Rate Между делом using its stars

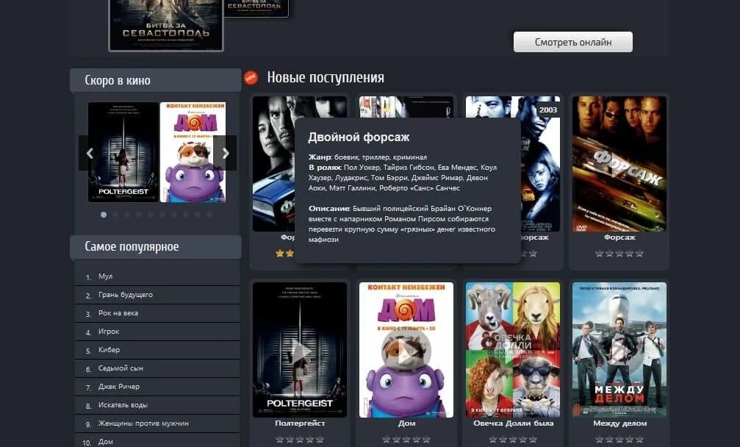point(619,440)
